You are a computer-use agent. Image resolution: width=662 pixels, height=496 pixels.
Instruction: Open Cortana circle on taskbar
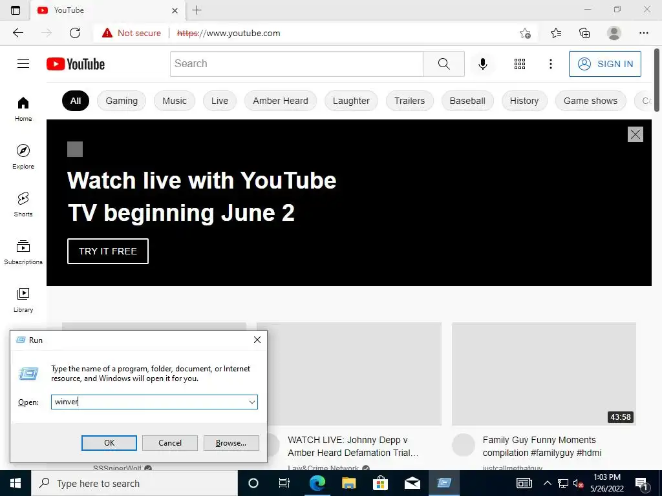point(253,483)
